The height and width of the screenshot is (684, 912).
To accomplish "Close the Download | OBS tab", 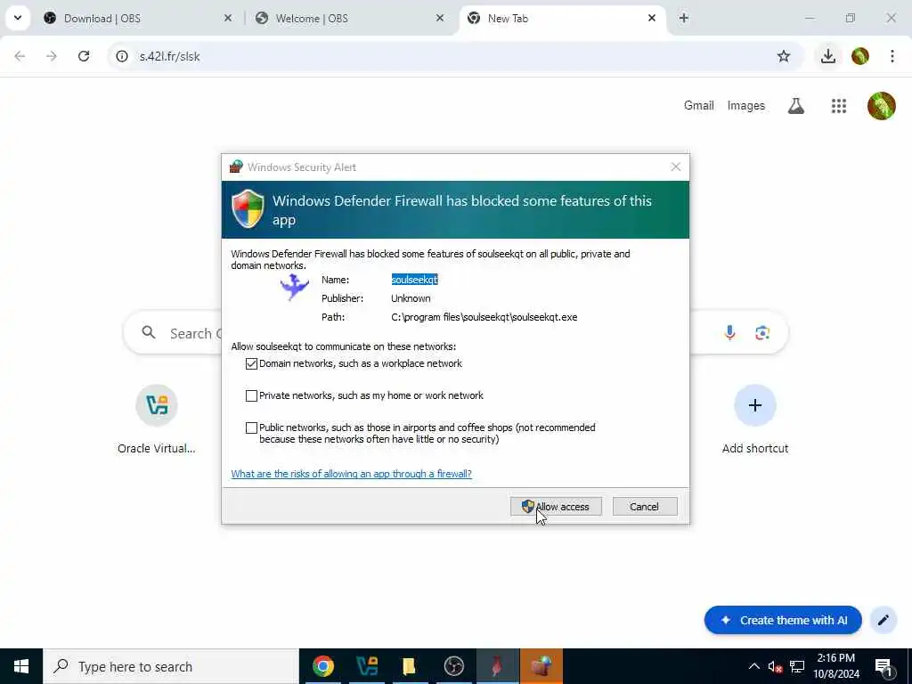I will [228, 18].
